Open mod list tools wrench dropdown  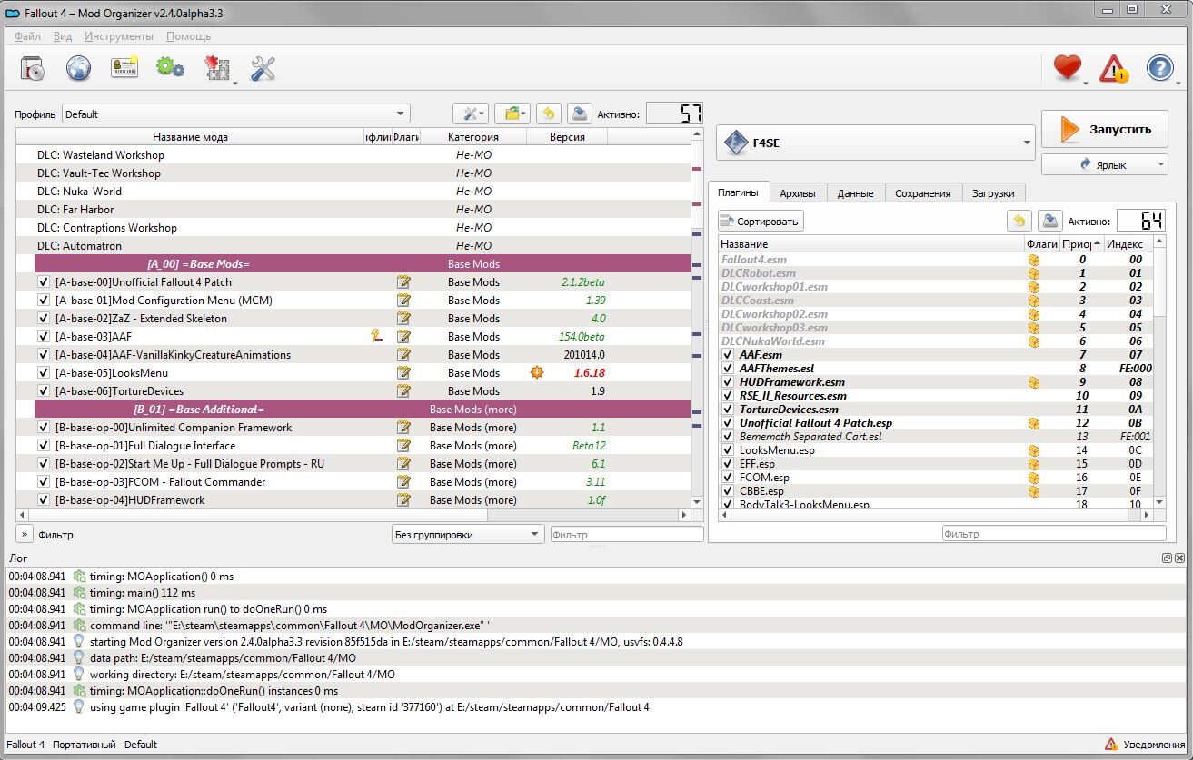(472, 114)
